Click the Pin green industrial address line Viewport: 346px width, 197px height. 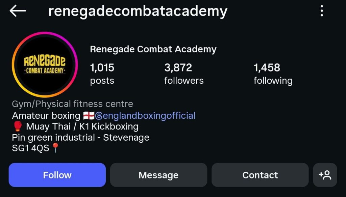[80, 137]
